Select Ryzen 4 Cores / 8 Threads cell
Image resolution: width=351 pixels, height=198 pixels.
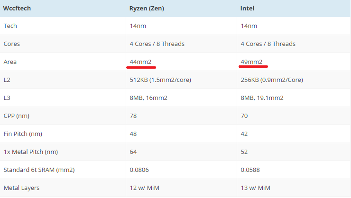click(x=157, y=44)
